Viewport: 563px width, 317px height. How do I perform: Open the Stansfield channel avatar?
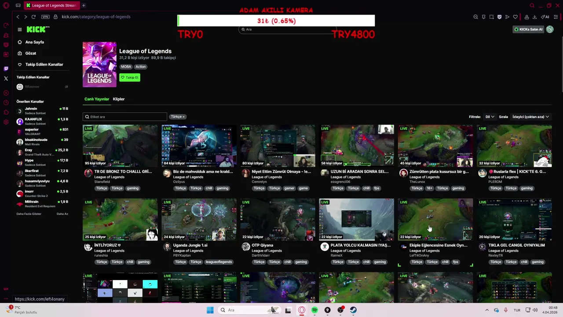tap(88, 173)
